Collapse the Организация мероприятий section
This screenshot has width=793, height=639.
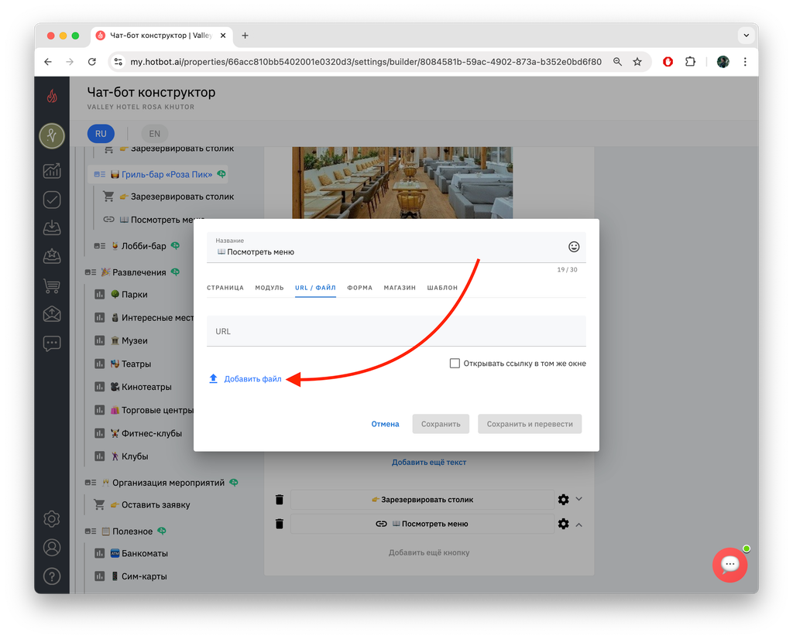click(91, 483)
